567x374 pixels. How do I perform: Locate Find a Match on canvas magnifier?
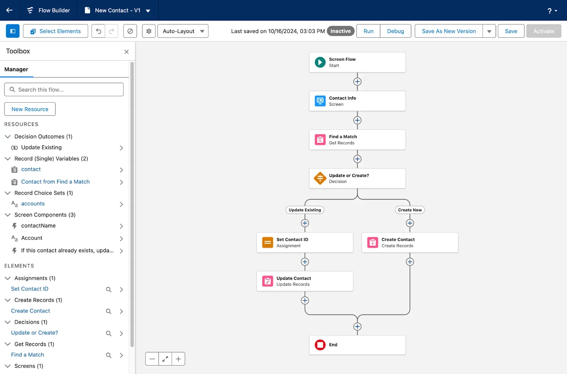[109, 355]
